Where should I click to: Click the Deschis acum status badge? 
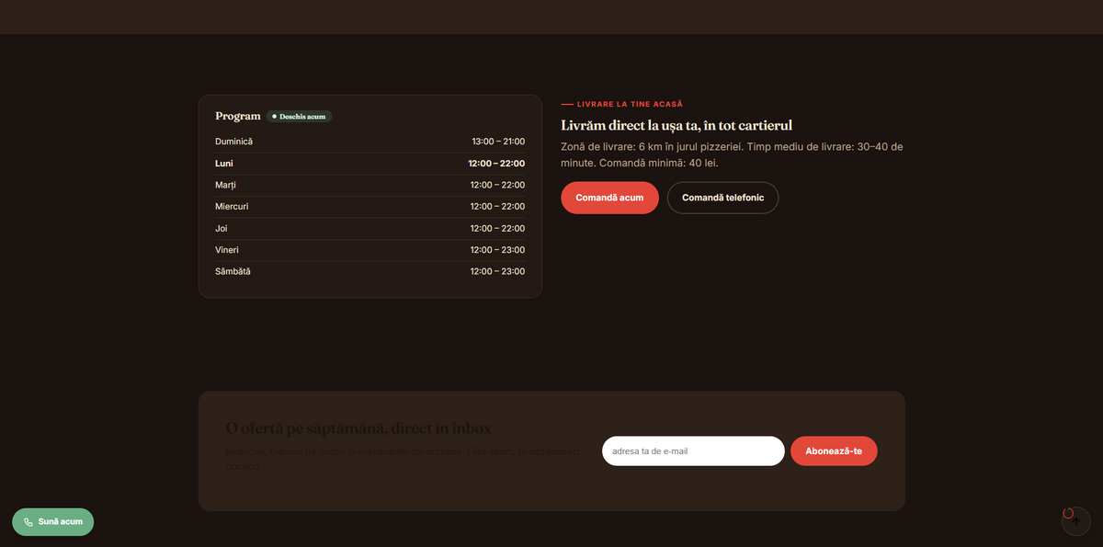(299, 117)
